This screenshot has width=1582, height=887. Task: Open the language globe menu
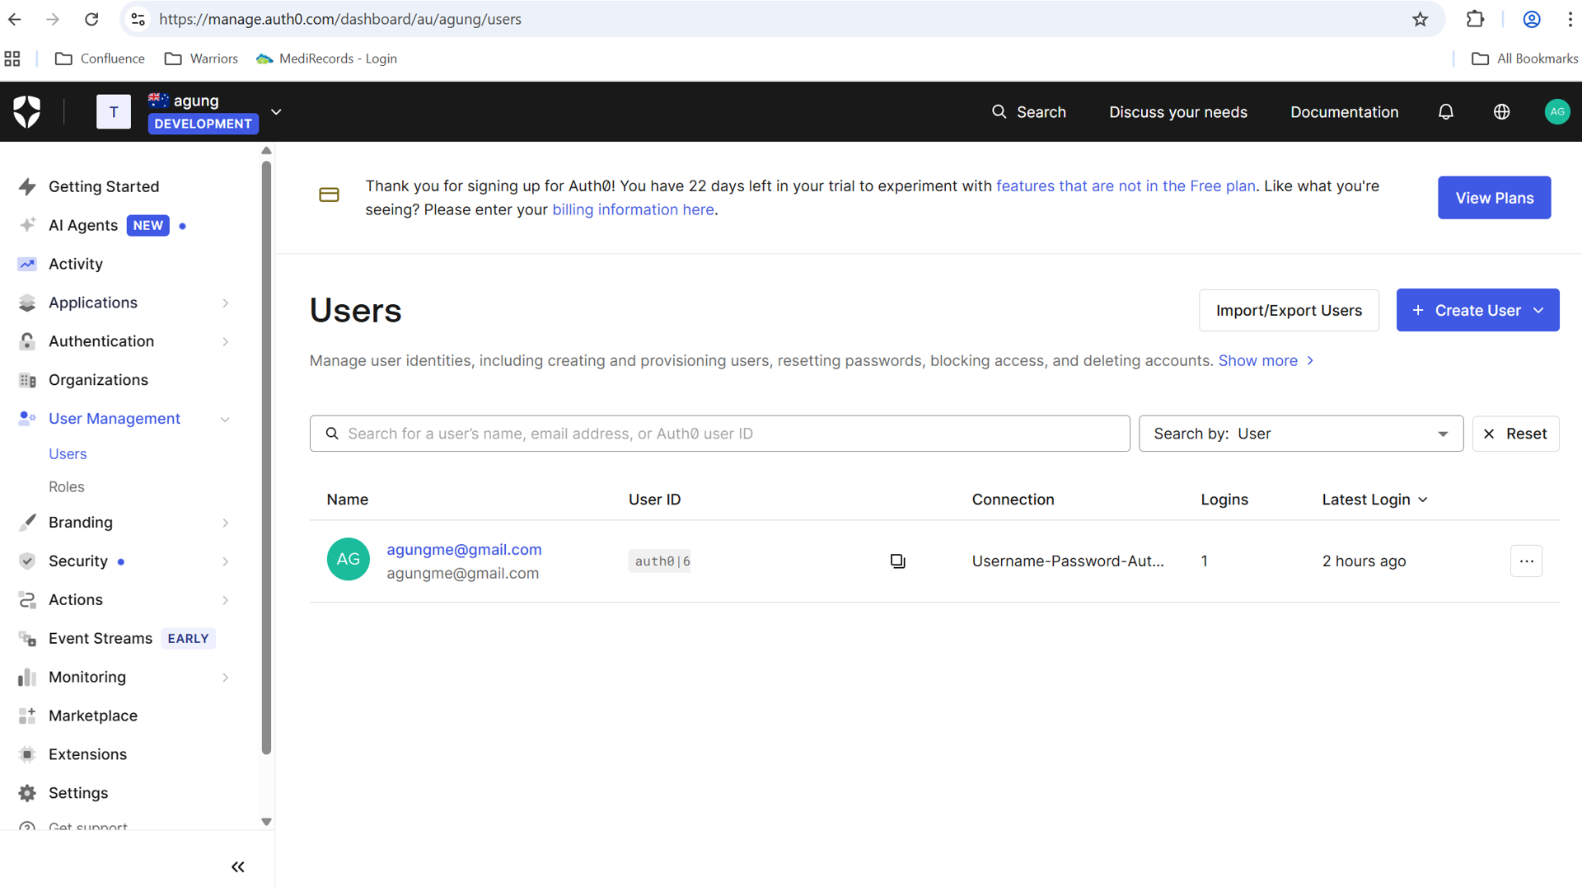[1501, 112]
